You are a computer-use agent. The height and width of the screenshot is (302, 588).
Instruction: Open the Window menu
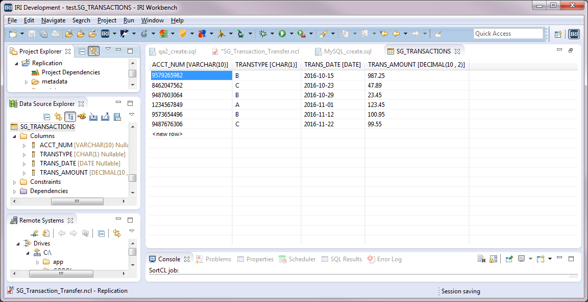point(152,20)
